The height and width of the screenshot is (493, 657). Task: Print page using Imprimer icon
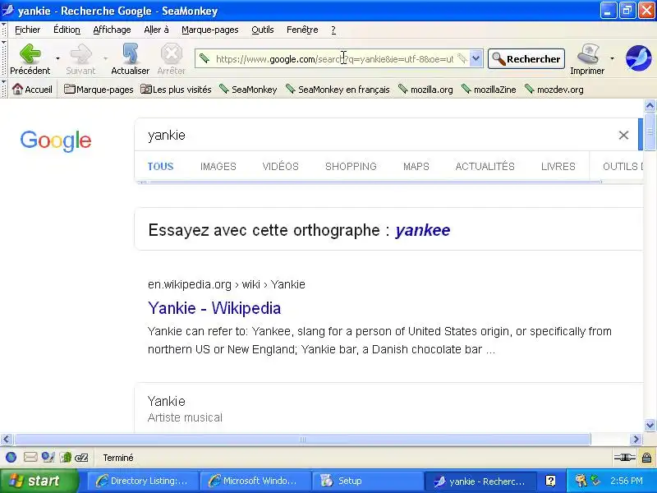tap(587, 58)
